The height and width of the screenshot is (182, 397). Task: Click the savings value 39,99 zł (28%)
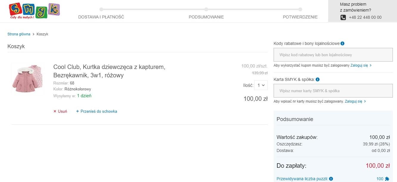click(376, 144)
